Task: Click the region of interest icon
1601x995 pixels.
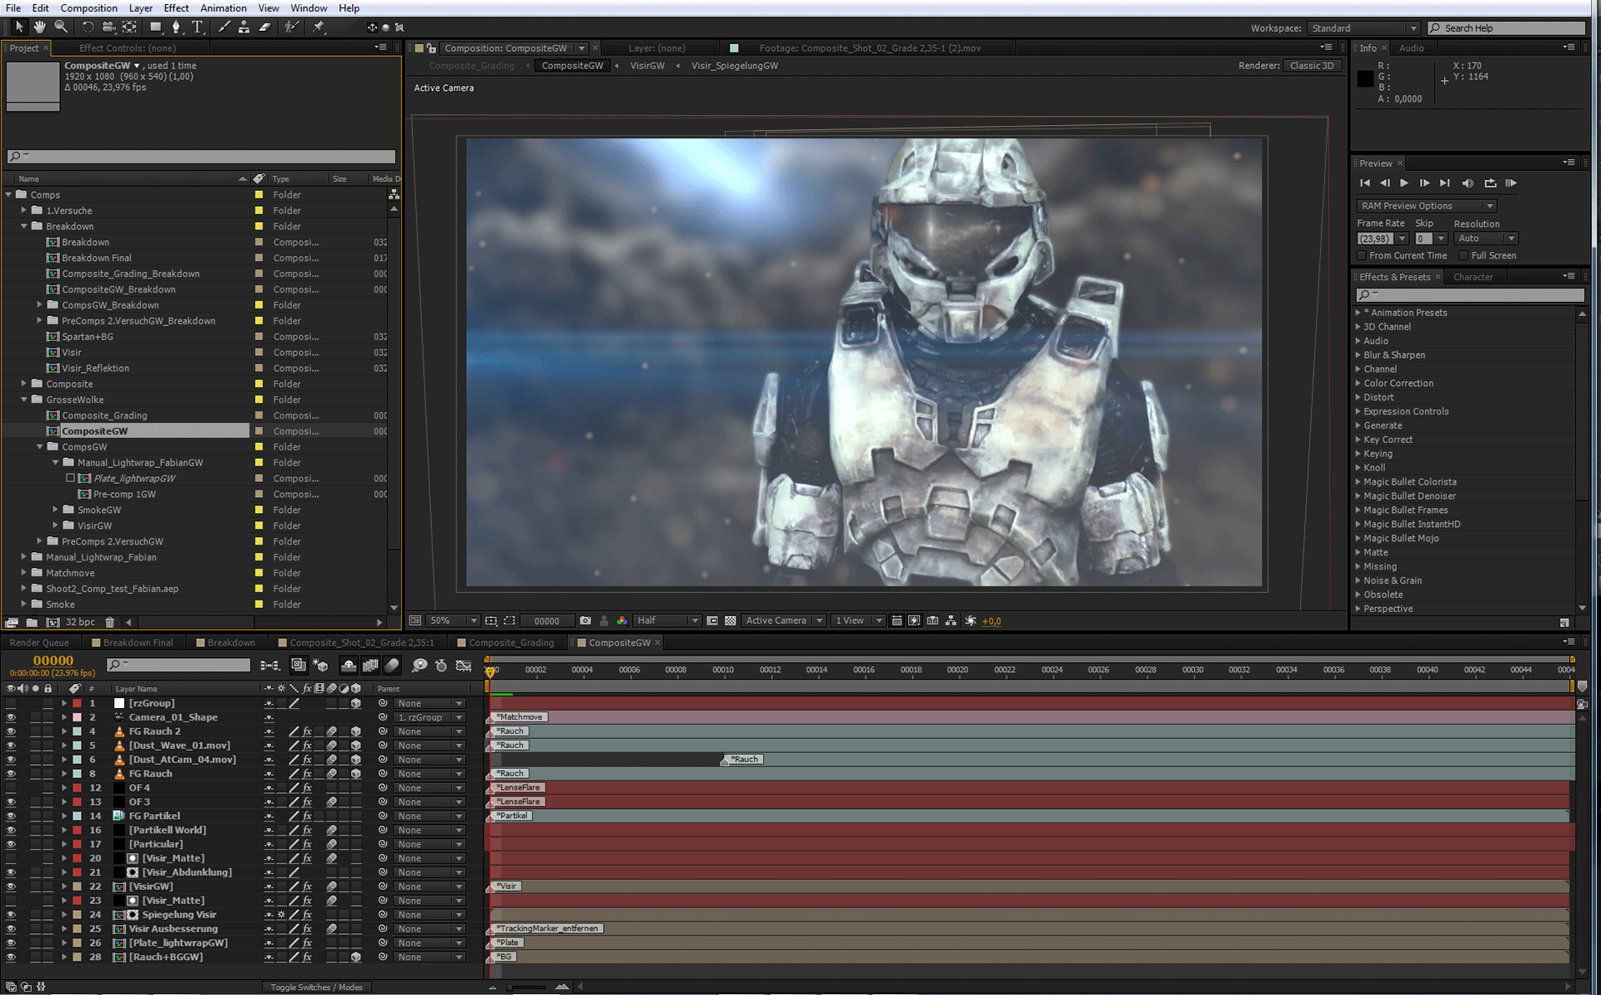Action: coord(712,621)
